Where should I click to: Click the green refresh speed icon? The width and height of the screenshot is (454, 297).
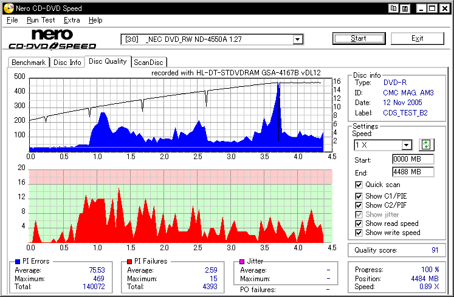tap(426, 145)
